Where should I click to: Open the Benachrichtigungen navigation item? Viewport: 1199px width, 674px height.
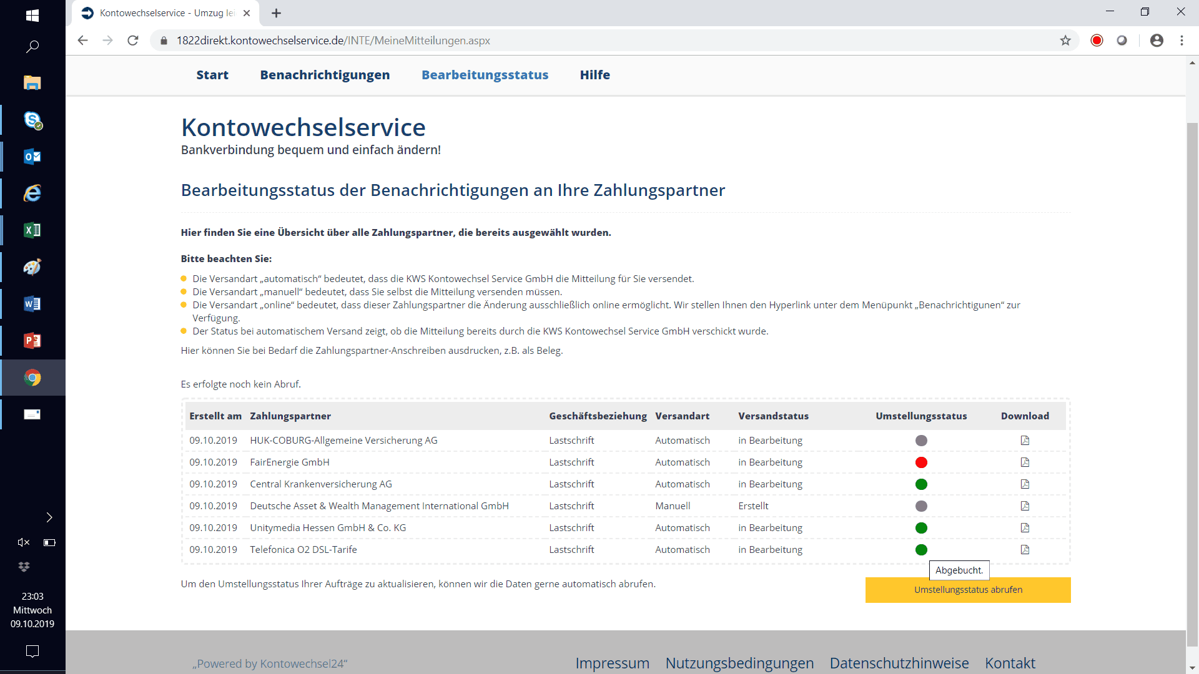pos(325,75)
